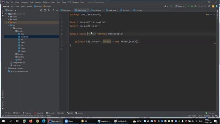This screenshot has width=220, height=124.
Task: Collapse the src folder
Action: click(8, 25)
